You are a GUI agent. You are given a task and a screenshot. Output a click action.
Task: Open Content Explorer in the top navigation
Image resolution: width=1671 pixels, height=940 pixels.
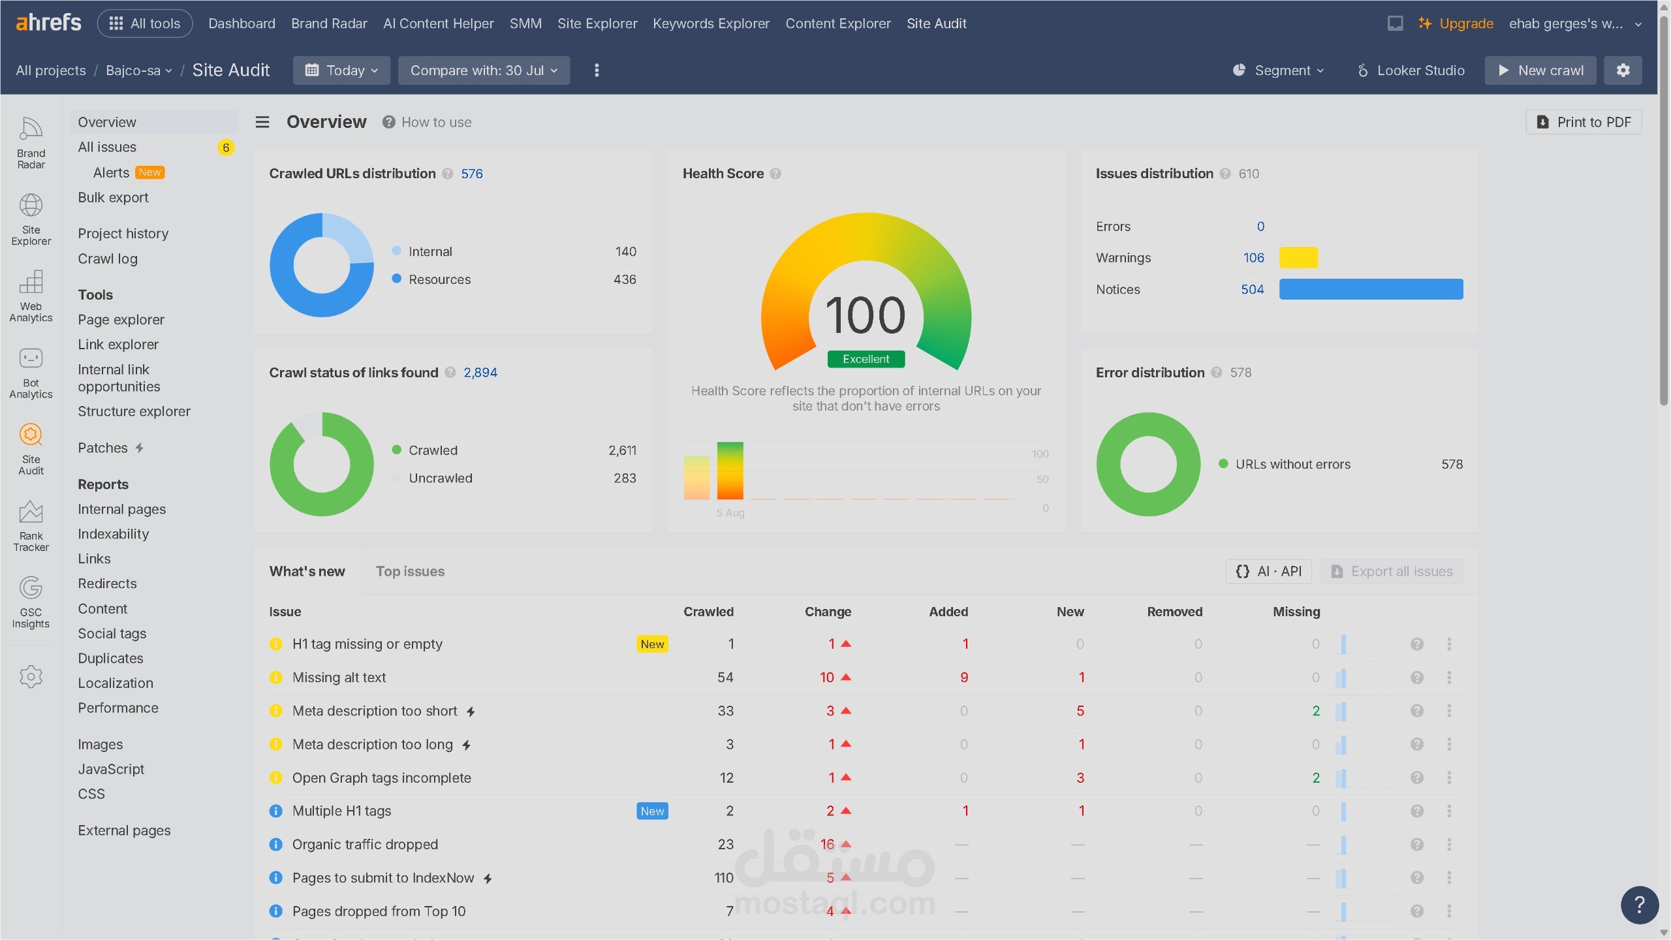(x=837, y=23)
